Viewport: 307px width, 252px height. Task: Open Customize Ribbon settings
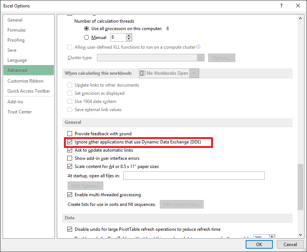[x=25, y=81]
